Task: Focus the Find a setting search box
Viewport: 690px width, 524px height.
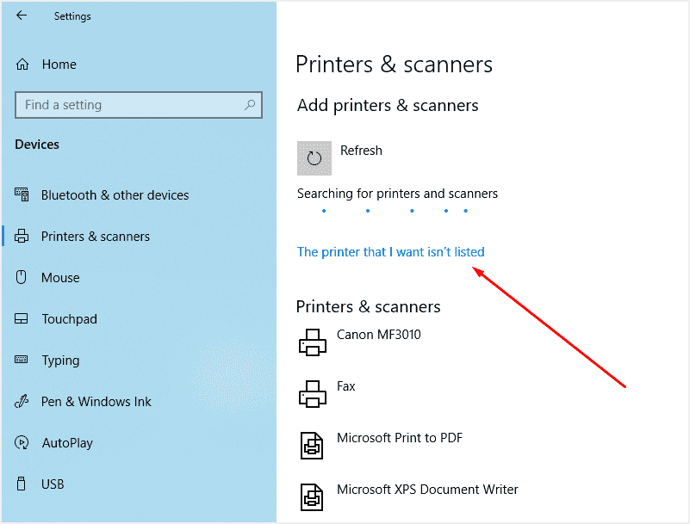Action: click(x=139, y=105)
